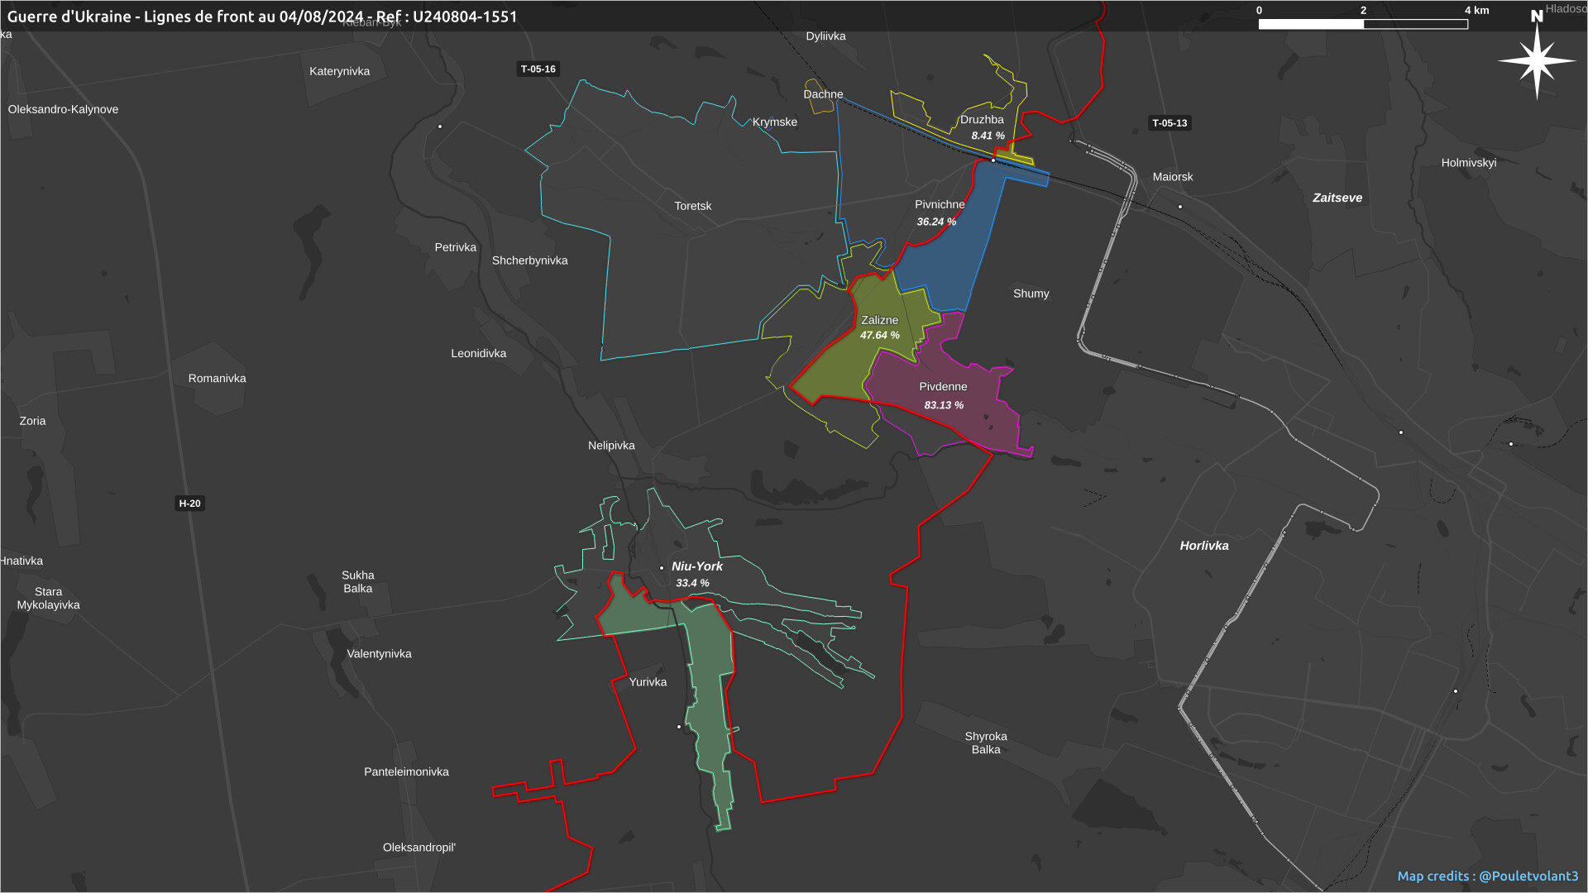Click the T-05-13 road shield
The height and width of the screenshot is (893, 1588).
pyautogui.click(x=1169, y=123)
